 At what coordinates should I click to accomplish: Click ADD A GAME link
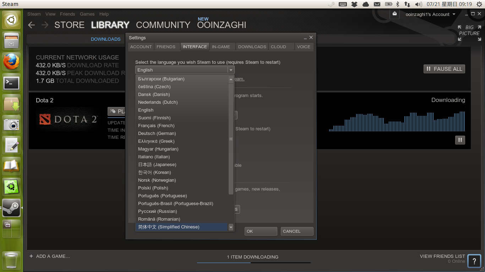50,256
